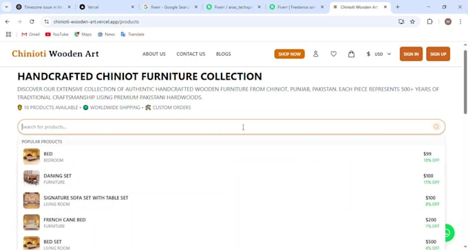Open the WhatsApp chat floating button
Viewport: 468px width, 250px height.
pyautogui.click(x=447, y=233)
